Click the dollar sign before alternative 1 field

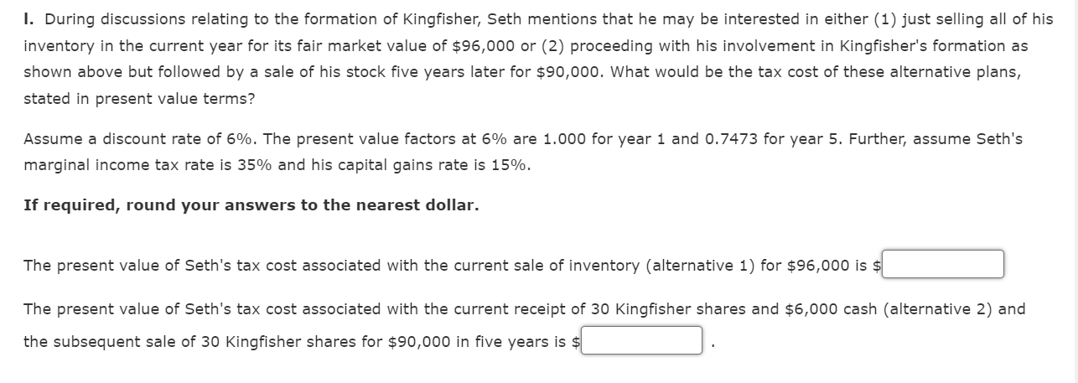878,266
